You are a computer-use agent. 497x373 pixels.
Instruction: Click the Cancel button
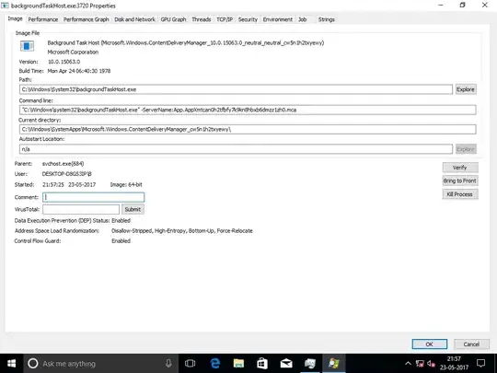471,344
